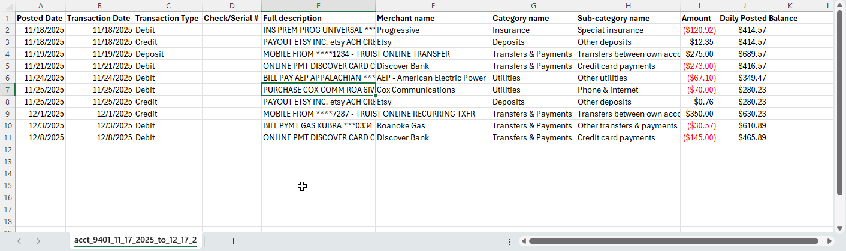Open the acct_9401_11_17_2025 sheet tab
The image size is (846, 251).
click(135, 240)
